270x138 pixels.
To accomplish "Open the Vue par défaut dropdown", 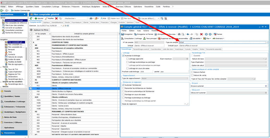I will 159,18.
